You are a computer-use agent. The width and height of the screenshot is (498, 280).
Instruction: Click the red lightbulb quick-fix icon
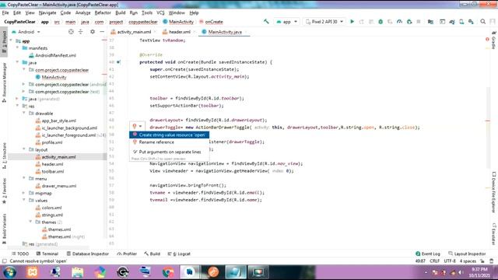tap(135, 126)
